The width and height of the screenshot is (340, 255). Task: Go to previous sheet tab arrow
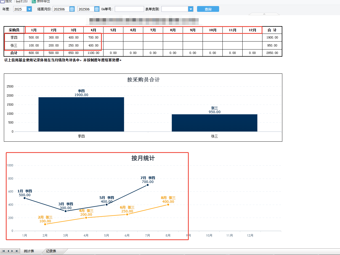(8, 251)
